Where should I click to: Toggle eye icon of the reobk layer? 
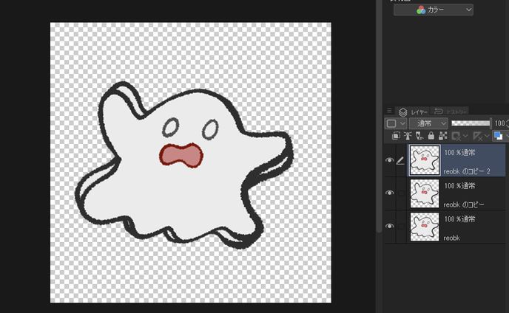tap(389, 226)
